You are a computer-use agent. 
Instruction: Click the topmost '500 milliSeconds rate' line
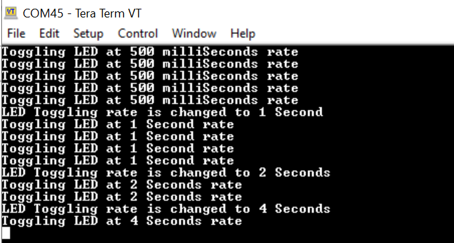click(150, 52)
